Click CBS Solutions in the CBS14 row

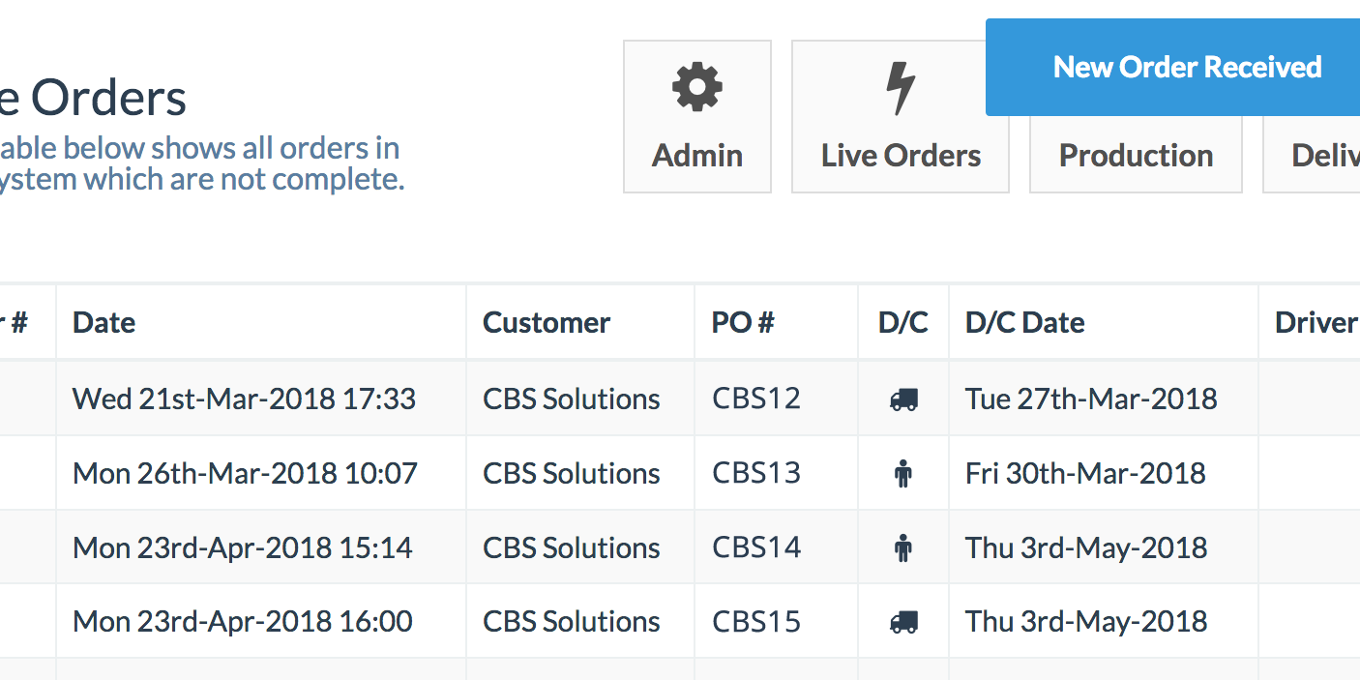point(571,547)
